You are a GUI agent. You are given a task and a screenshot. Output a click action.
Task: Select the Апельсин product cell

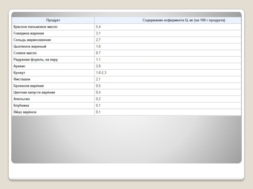(22, 99)
